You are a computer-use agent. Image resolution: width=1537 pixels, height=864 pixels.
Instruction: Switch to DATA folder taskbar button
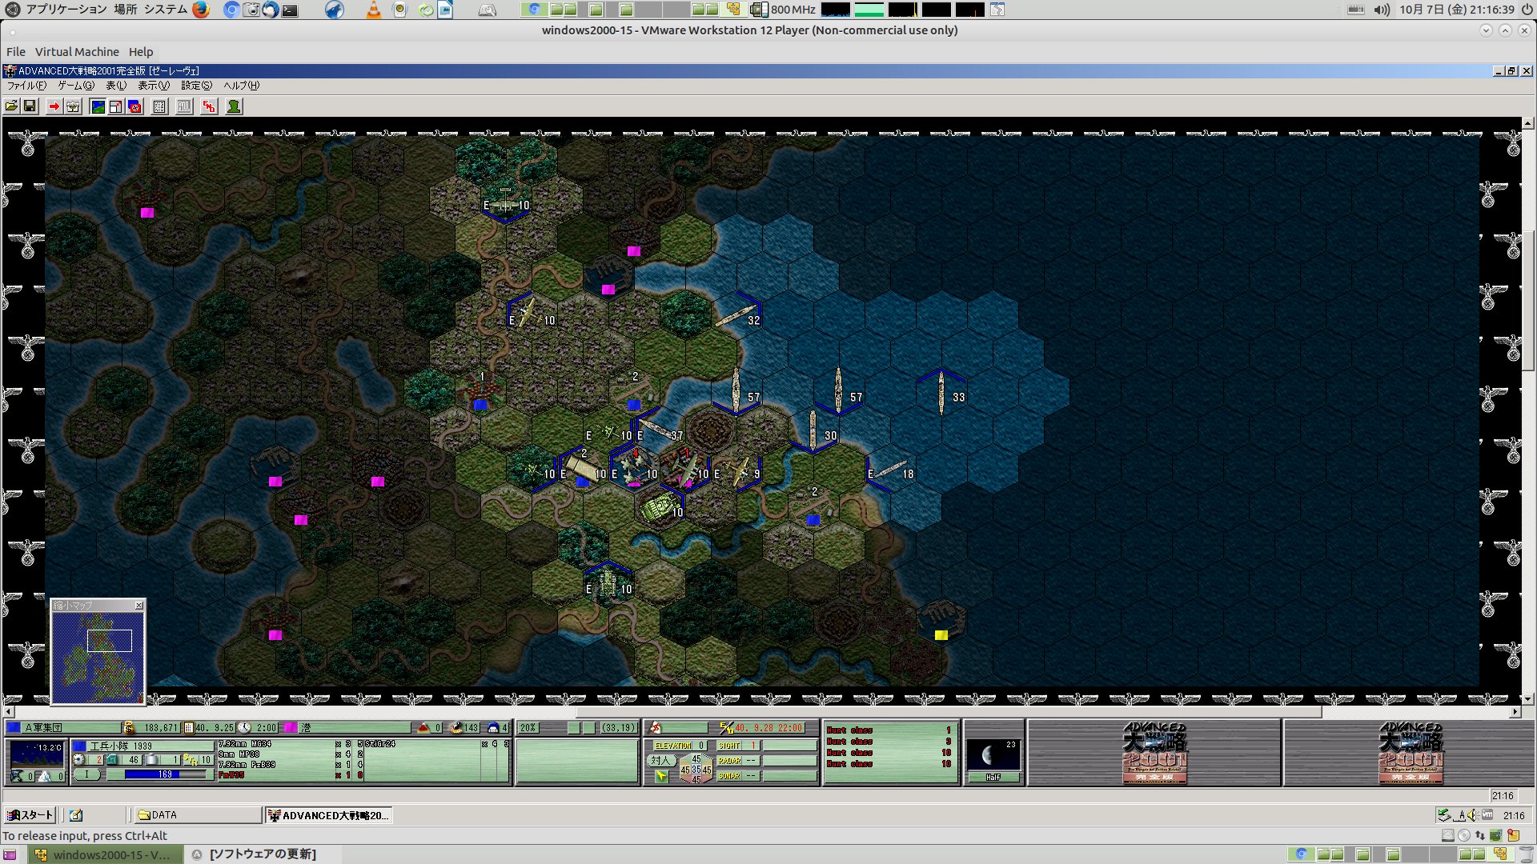click(x=197, y=815)
